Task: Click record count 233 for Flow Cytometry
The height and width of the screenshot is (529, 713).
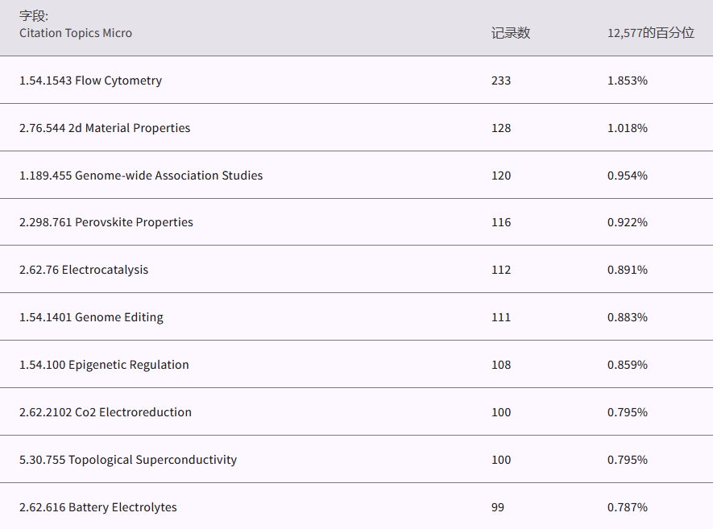Action: pyautogui.click(x=501, y=81)
